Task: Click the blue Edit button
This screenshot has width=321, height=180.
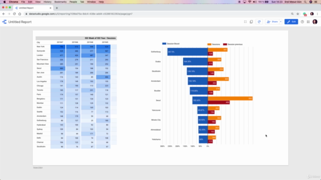Action: point(291,22)
